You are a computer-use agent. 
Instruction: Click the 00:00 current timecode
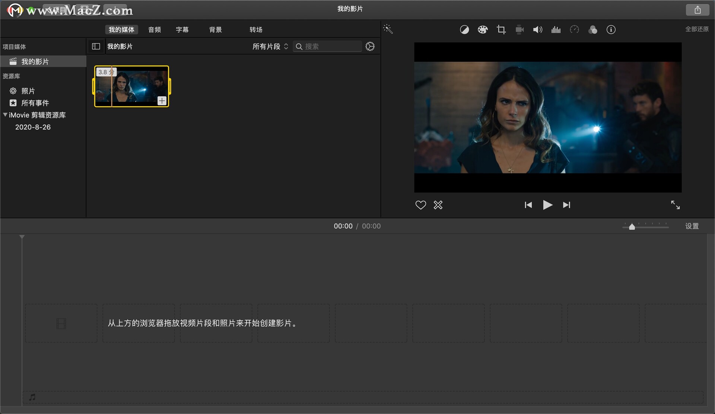coord(343,226)
